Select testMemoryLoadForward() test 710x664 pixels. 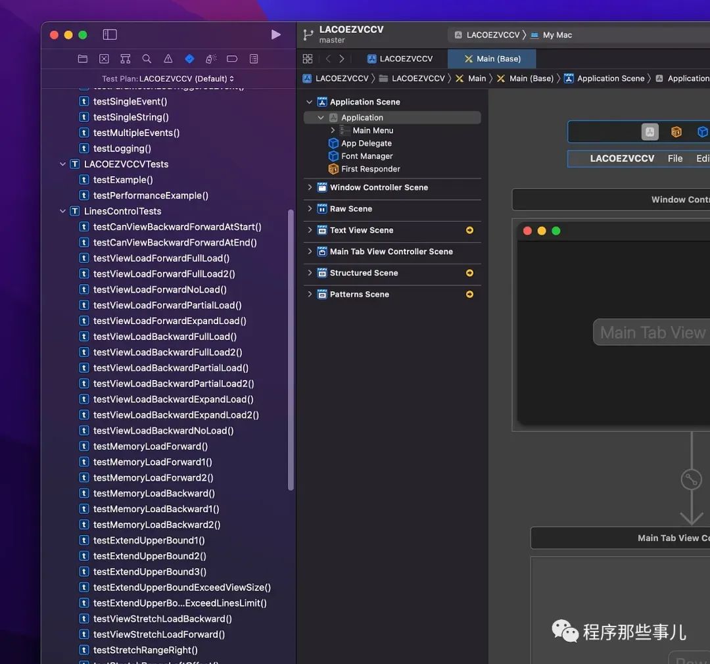151,446
